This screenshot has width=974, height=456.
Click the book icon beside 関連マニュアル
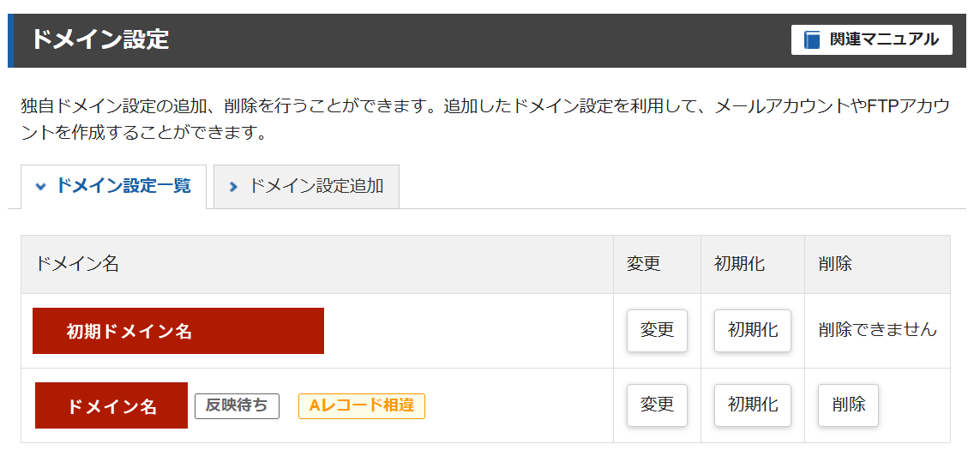coord(812,39)
